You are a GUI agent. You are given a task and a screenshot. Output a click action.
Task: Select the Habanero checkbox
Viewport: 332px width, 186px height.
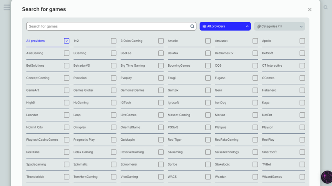[x=302, y=90]
